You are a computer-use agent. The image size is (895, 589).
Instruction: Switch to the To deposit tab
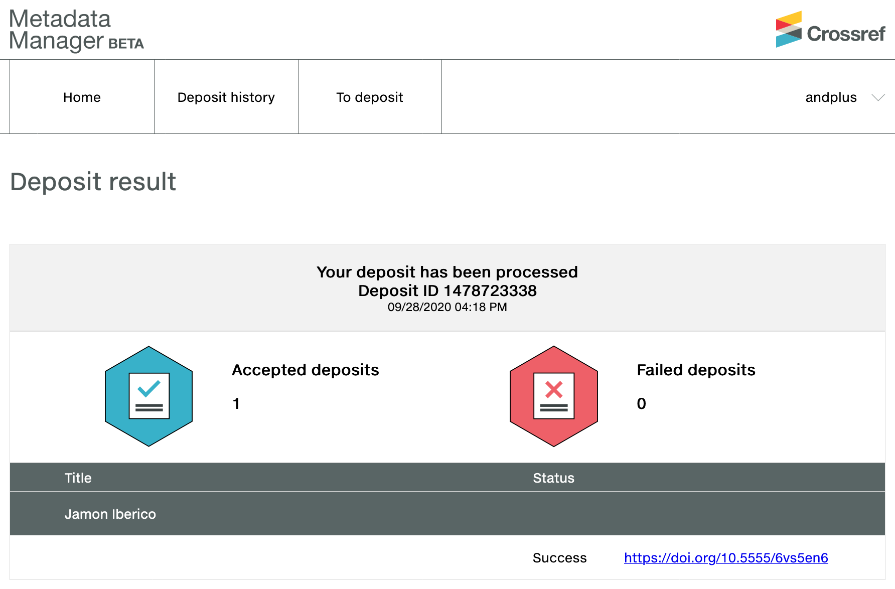point(370,97)
